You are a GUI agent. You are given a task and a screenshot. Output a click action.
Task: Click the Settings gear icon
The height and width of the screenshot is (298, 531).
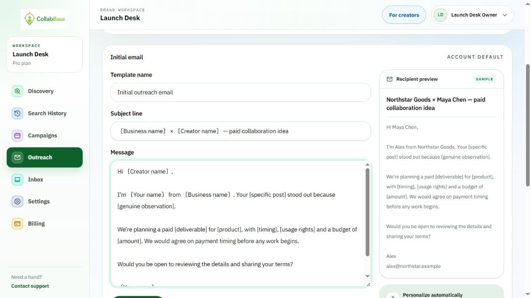pos(17,201)
